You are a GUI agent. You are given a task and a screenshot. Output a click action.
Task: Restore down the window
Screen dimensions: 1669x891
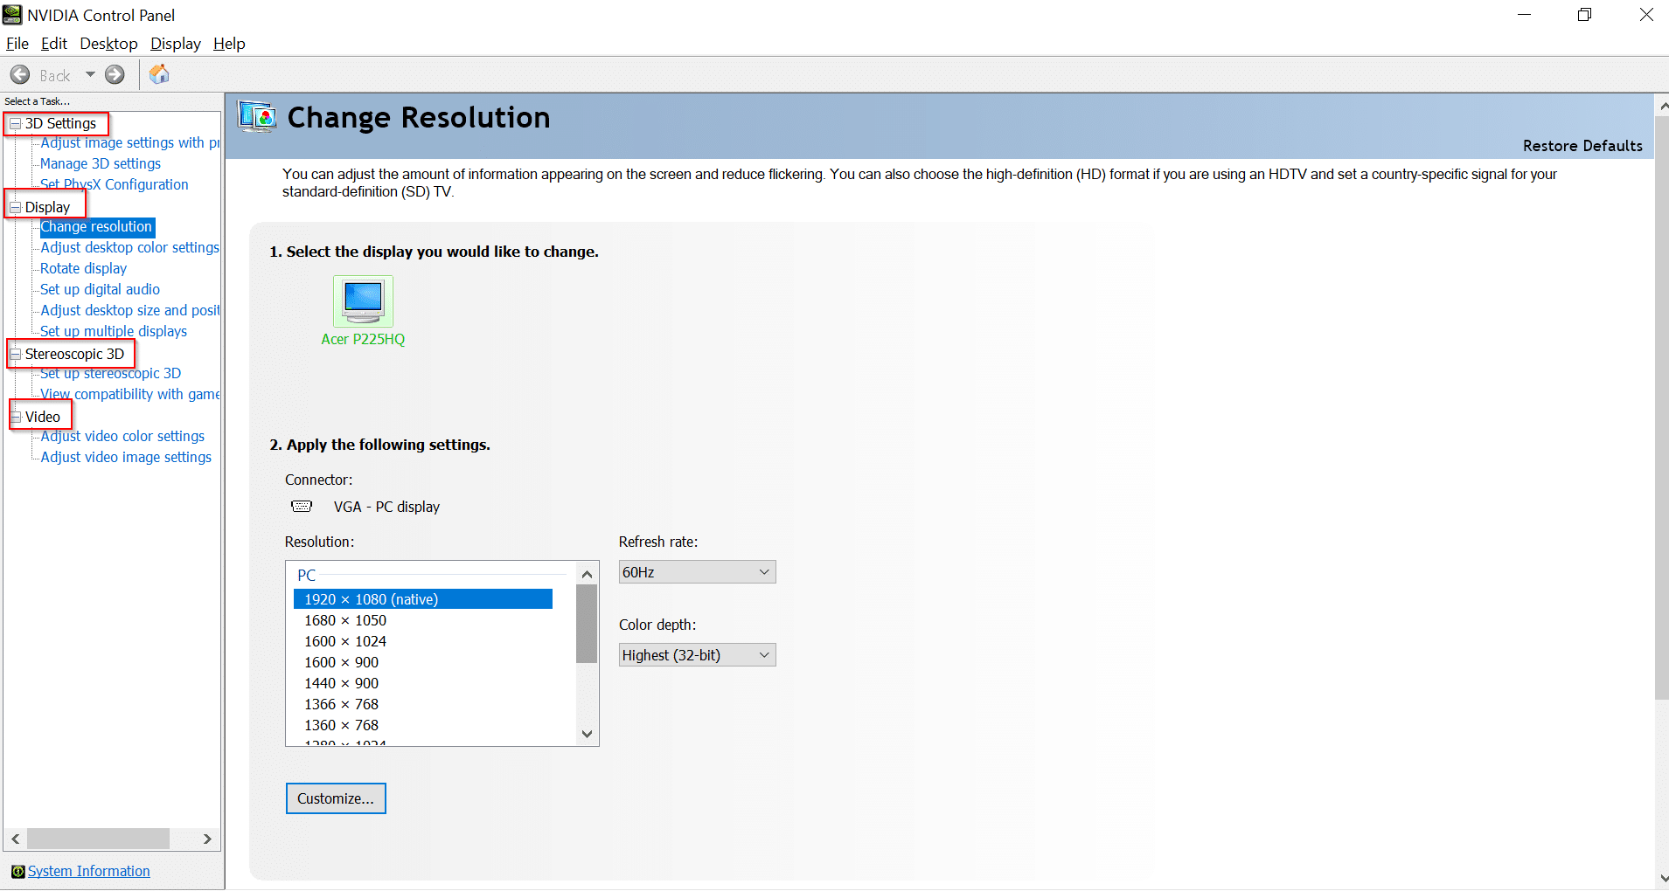pos(1584,15)
